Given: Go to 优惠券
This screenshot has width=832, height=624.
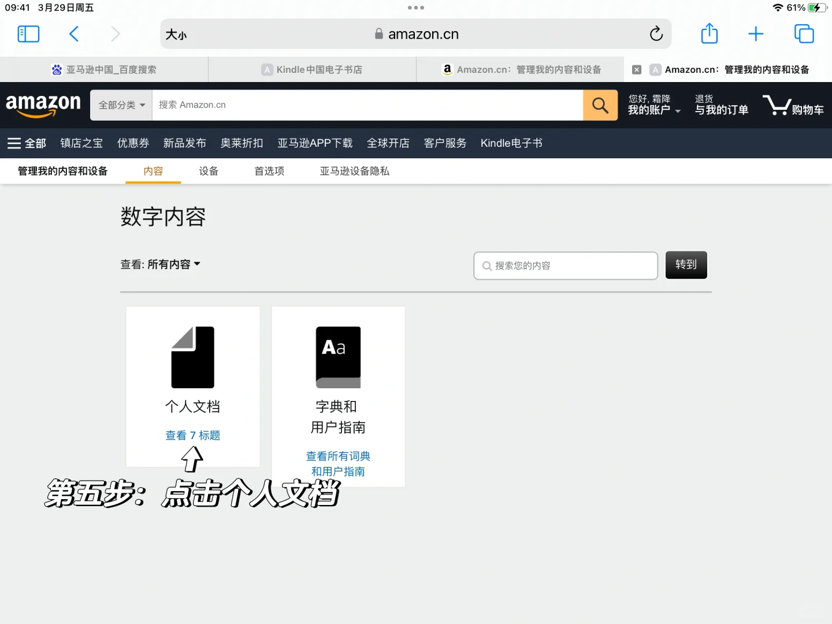Looking at the screenshot, I should coord(133,143).
